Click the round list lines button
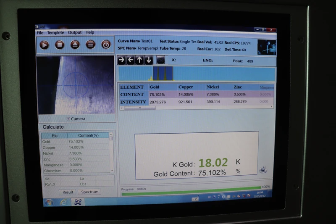The image size is (336, 224). coord(90,45)
